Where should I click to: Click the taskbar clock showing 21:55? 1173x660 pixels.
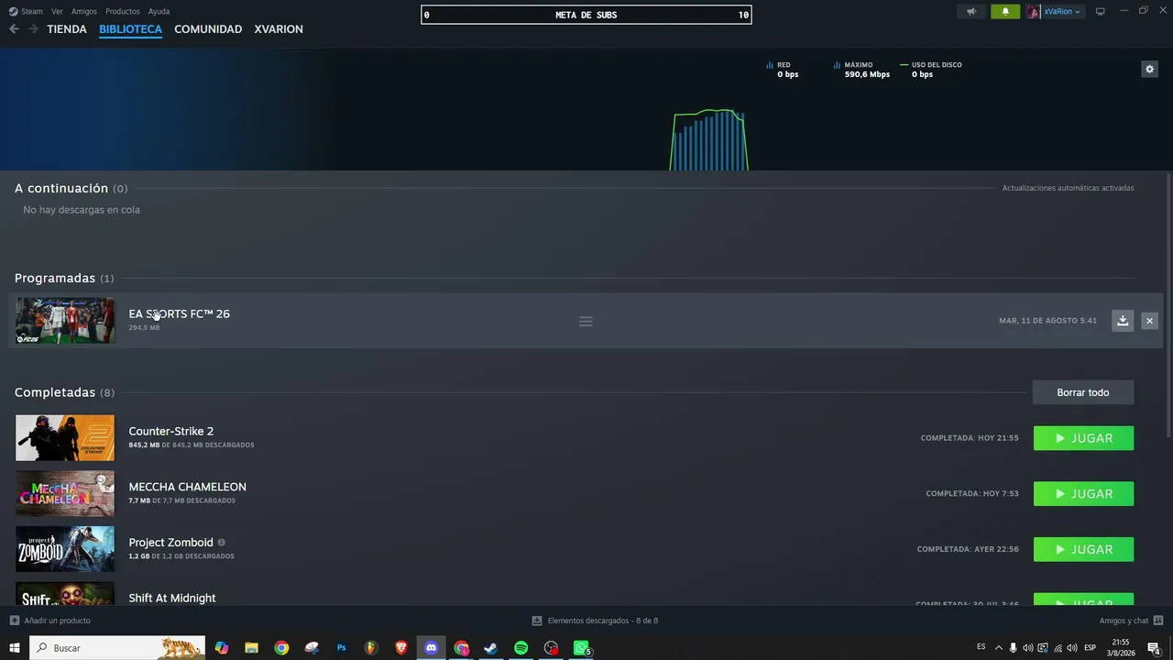point(1120,648)
